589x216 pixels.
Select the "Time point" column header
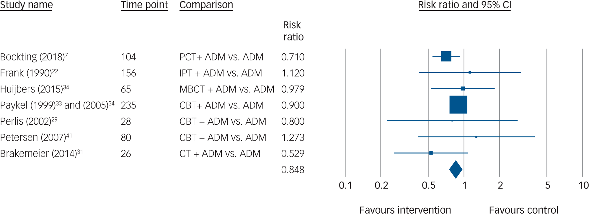click(x=144, y=5)
